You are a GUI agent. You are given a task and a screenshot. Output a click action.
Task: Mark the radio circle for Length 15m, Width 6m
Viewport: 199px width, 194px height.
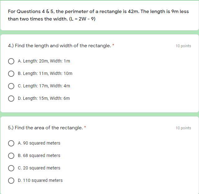click(11, 99)
